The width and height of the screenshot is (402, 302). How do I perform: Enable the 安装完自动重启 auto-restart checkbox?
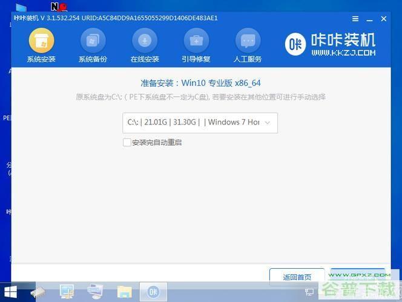coord(127,143)
